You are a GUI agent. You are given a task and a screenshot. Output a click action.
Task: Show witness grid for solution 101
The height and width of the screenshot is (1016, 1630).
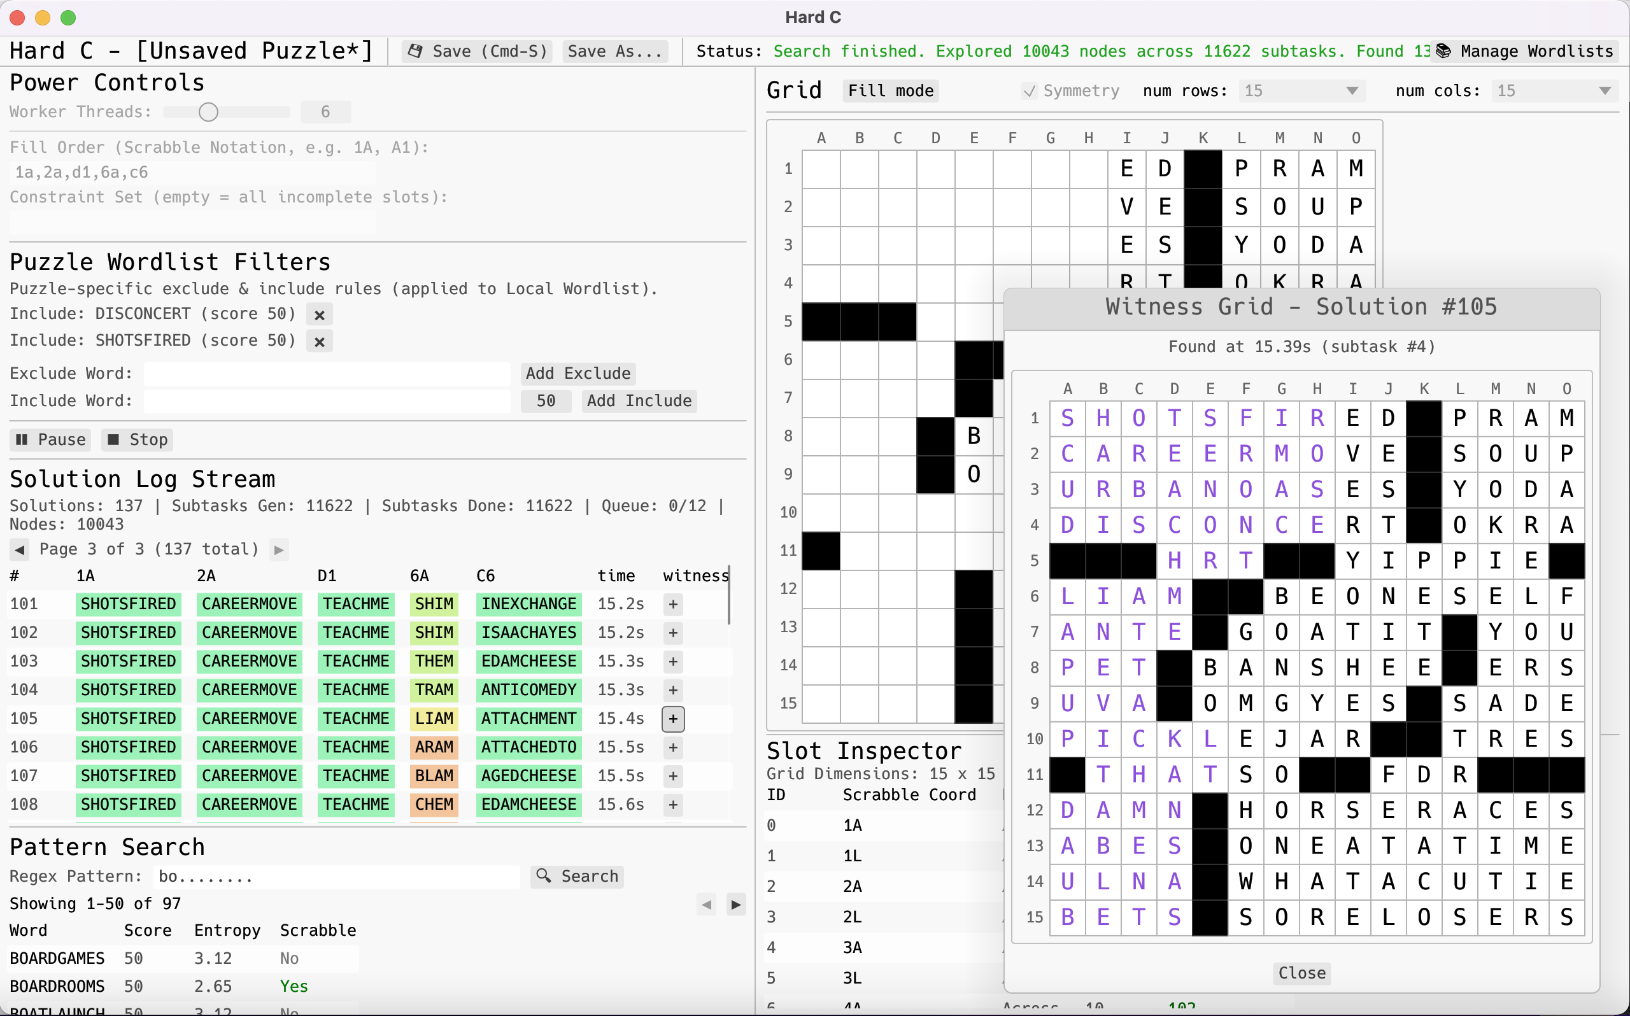673,605
